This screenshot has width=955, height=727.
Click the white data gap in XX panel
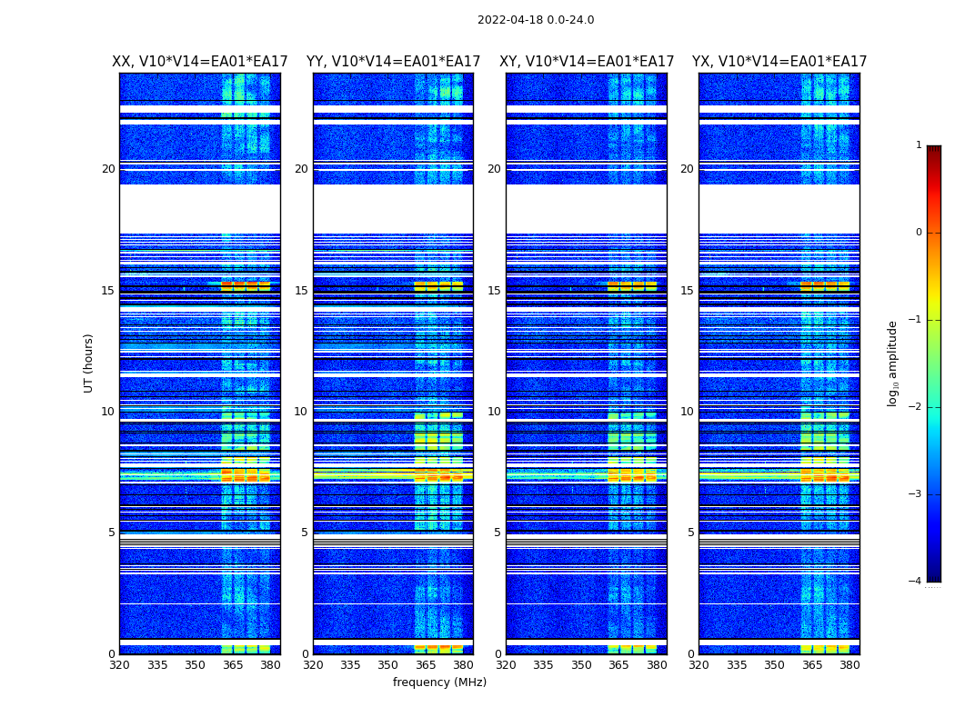[200, 209]
